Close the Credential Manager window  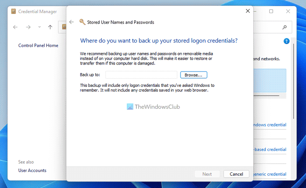(x=288, y=11)
